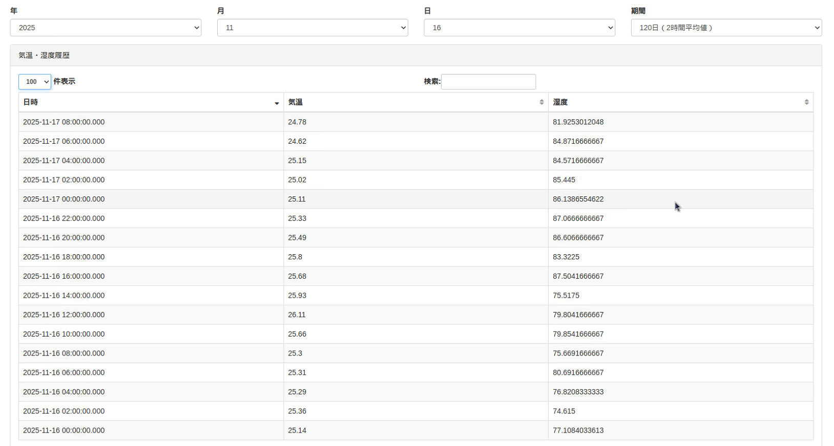This screenshot has height=446, width=834.
Task: Sort table by 湿度 column header
Action: (x=560, y=102)
